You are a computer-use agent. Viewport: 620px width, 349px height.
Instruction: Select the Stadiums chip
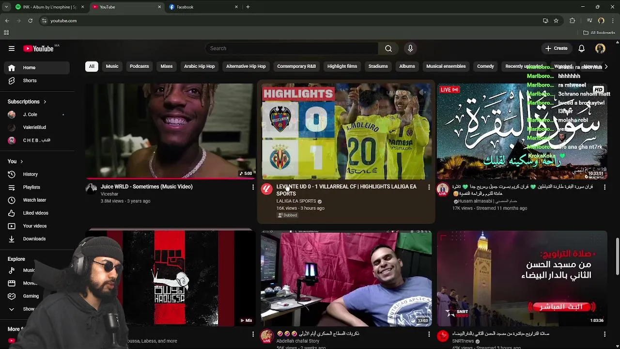(x=378, y=66)
